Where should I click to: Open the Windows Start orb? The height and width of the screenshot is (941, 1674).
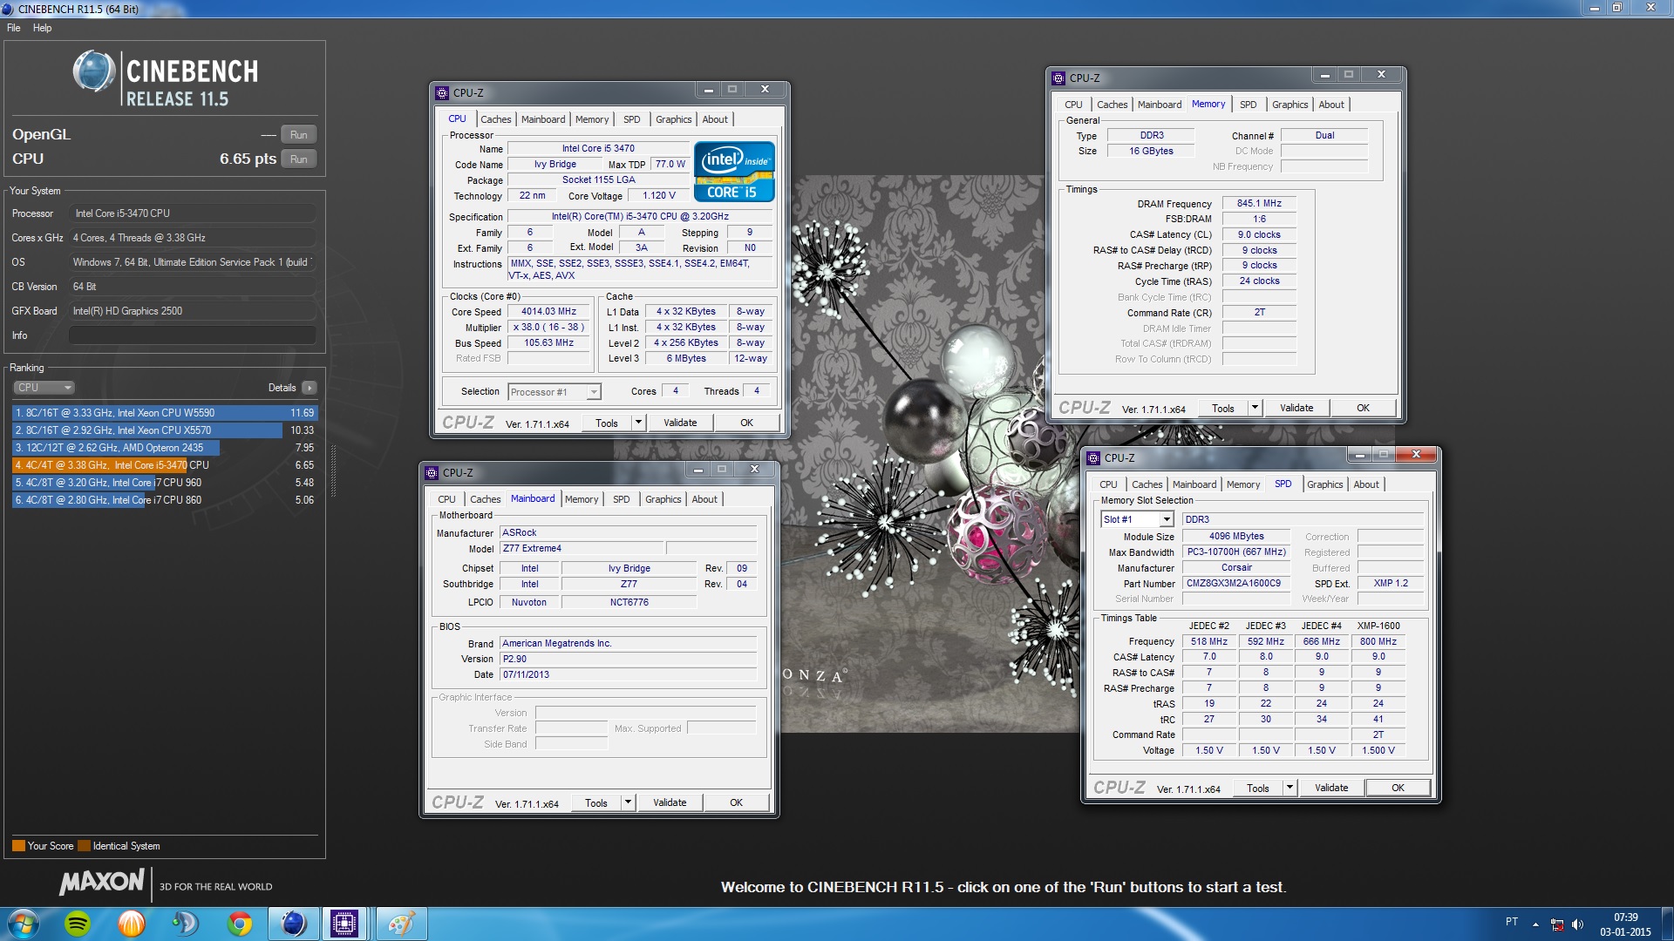click(x=24, y=924)
